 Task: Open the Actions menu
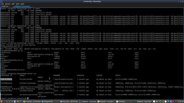coord(8,4)
